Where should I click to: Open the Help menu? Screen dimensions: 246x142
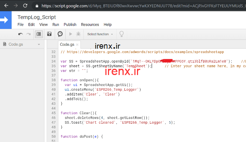pos(108,25)
